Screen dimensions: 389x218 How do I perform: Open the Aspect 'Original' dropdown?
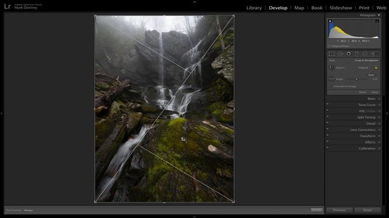coord(364,67)
